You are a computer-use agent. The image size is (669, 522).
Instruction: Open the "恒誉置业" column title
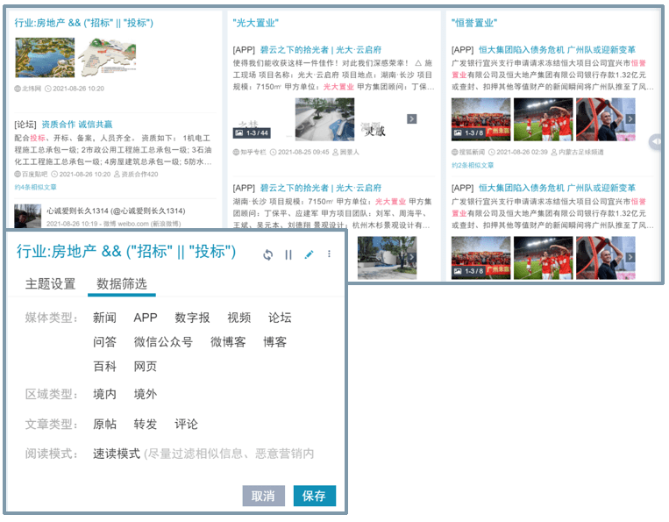(474, 23)
